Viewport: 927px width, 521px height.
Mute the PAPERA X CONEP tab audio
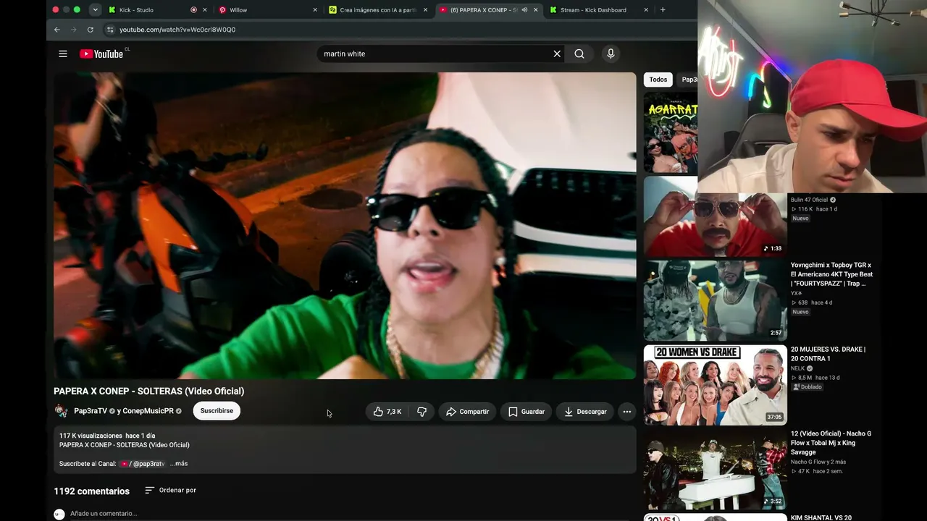coord(524,10)
